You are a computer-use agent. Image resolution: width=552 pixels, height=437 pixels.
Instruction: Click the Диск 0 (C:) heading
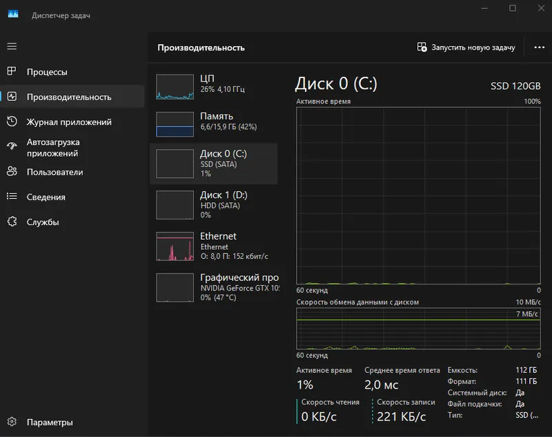tap(336, 84)
